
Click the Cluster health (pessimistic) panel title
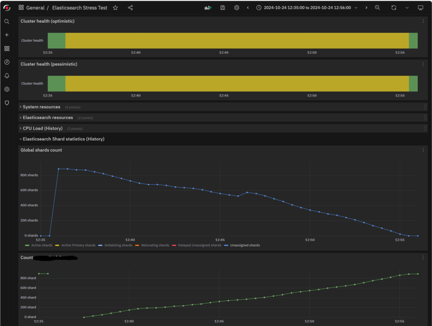pyautogui.click(x=49, y=64)
